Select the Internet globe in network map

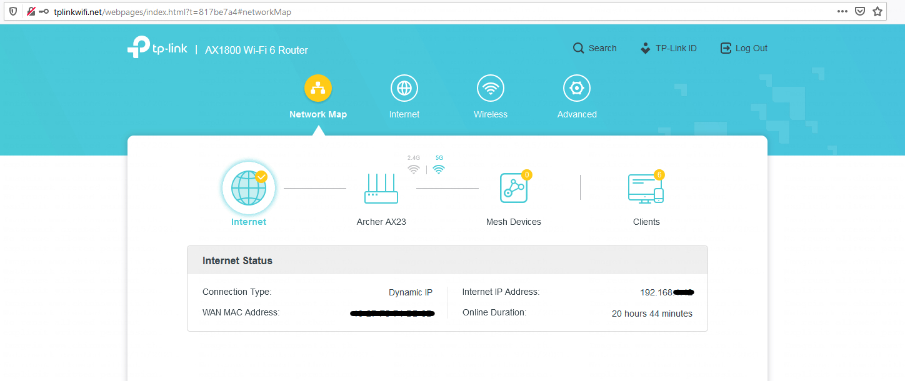tap(249, 188)
